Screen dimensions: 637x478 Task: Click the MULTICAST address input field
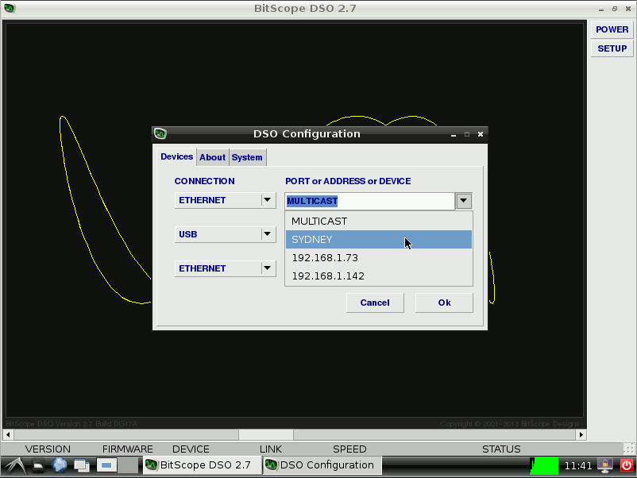[x=369, y=201]
